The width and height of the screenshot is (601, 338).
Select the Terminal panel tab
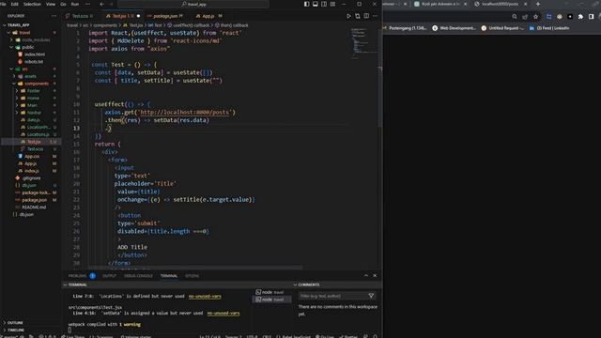coord(169,276)
